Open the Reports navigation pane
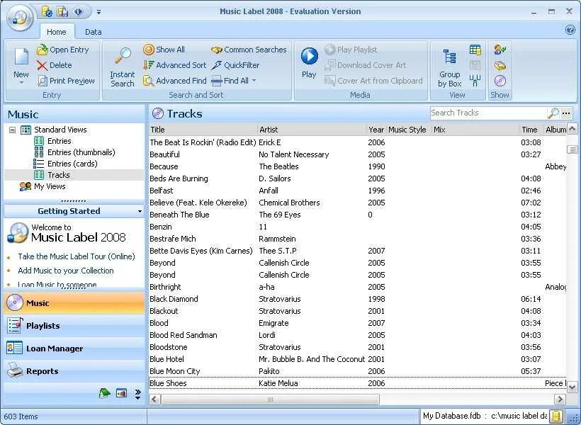 coord(74,371)
